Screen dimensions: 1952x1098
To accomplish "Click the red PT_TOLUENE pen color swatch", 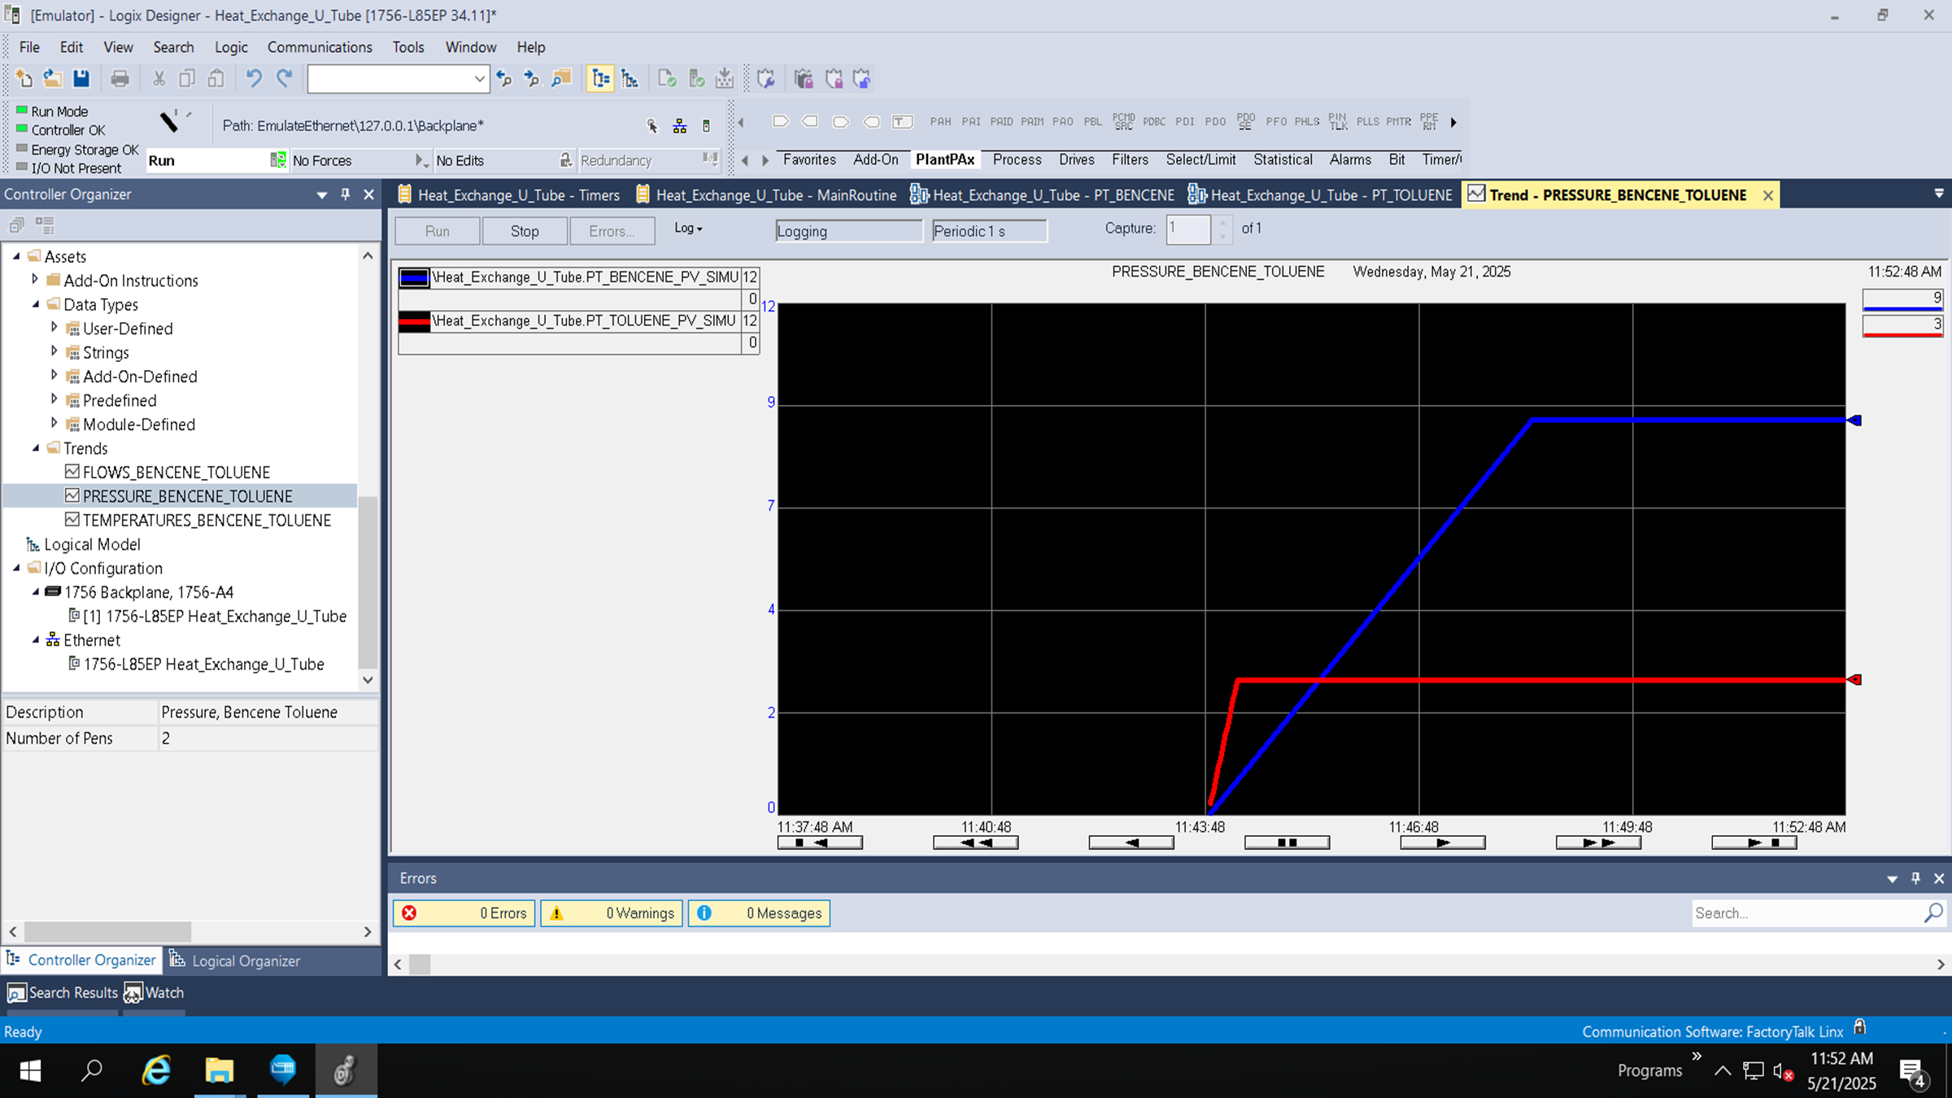I will point(414,321).
